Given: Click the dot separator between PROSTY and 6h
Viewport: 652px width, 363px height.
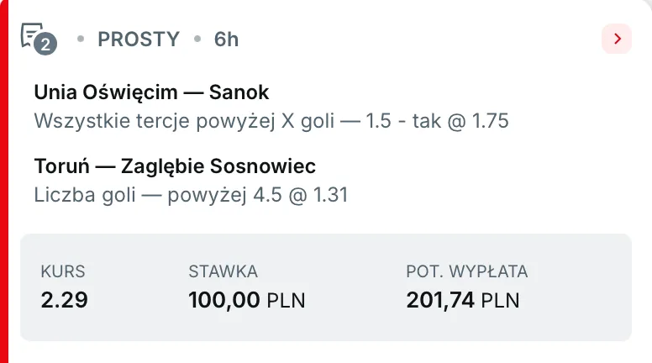Looking at the screenshot, I should [197, 39].
